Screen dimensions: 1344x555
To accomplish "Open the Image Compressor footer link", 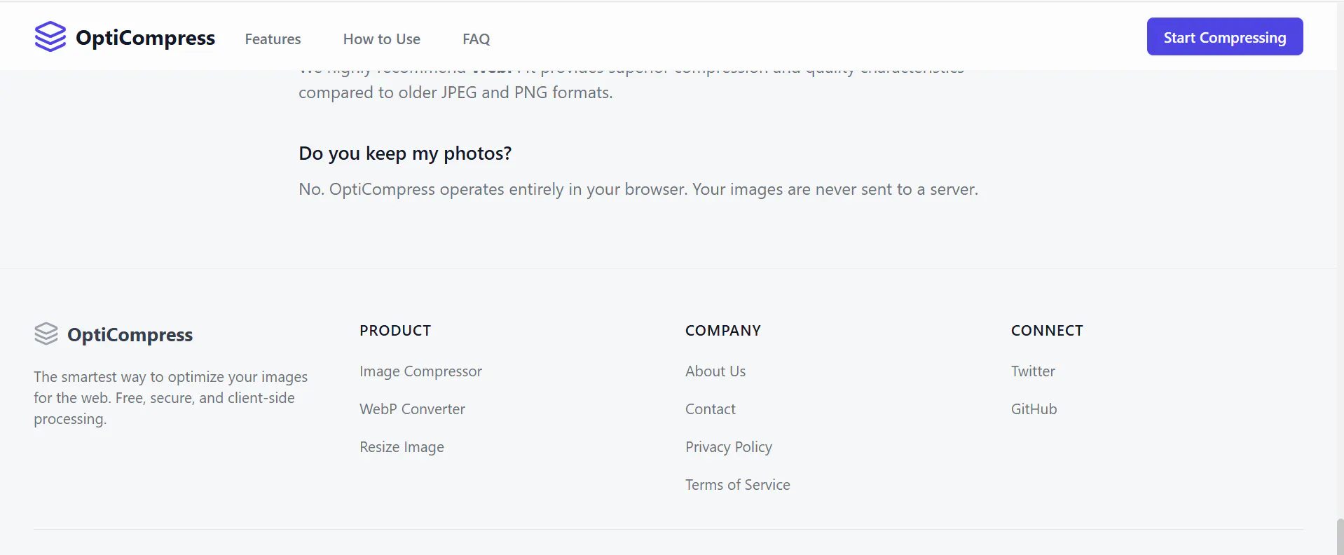I will [420, 371].
